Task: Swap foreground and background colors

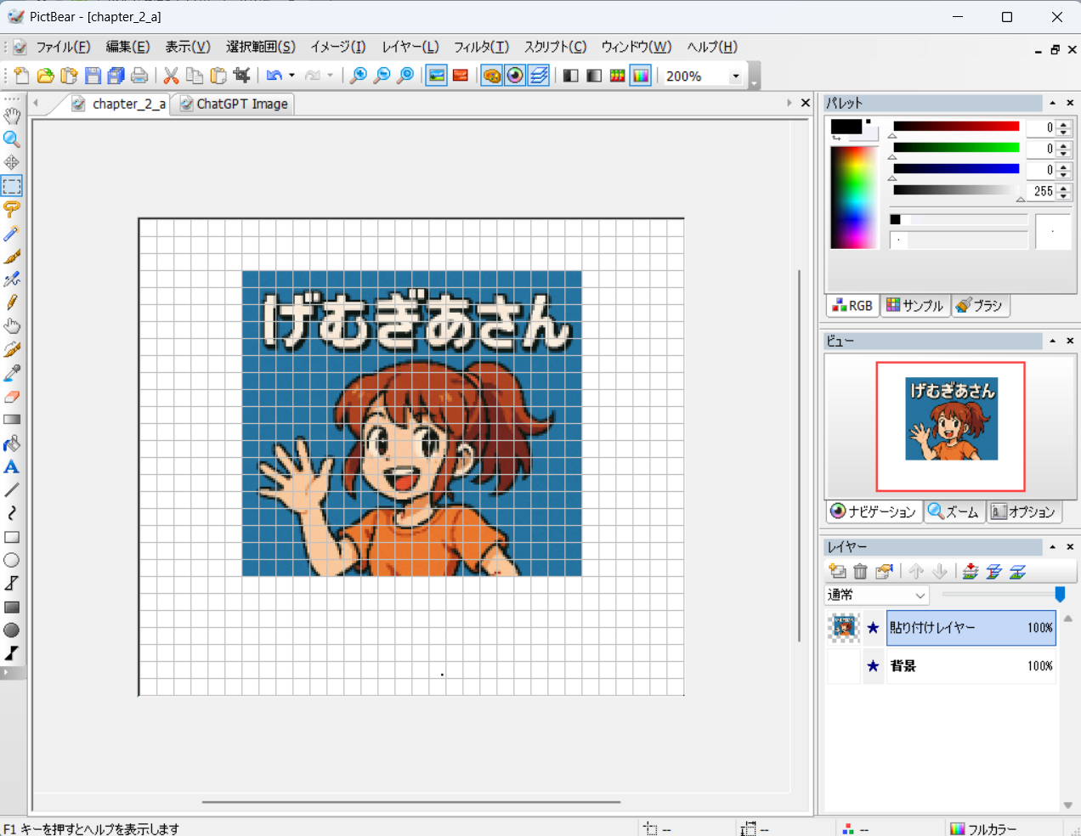Action: 836,138
